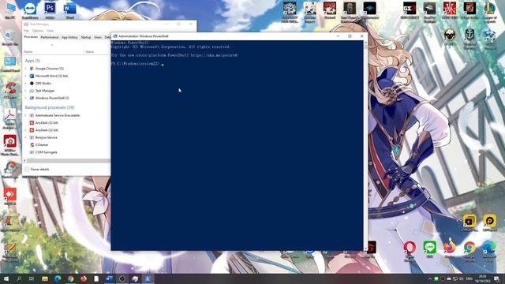The width and height of the screenshot is (505, 284).
Task: Open the AnyDesk desktop shortcut
Action: coord(10,196)
